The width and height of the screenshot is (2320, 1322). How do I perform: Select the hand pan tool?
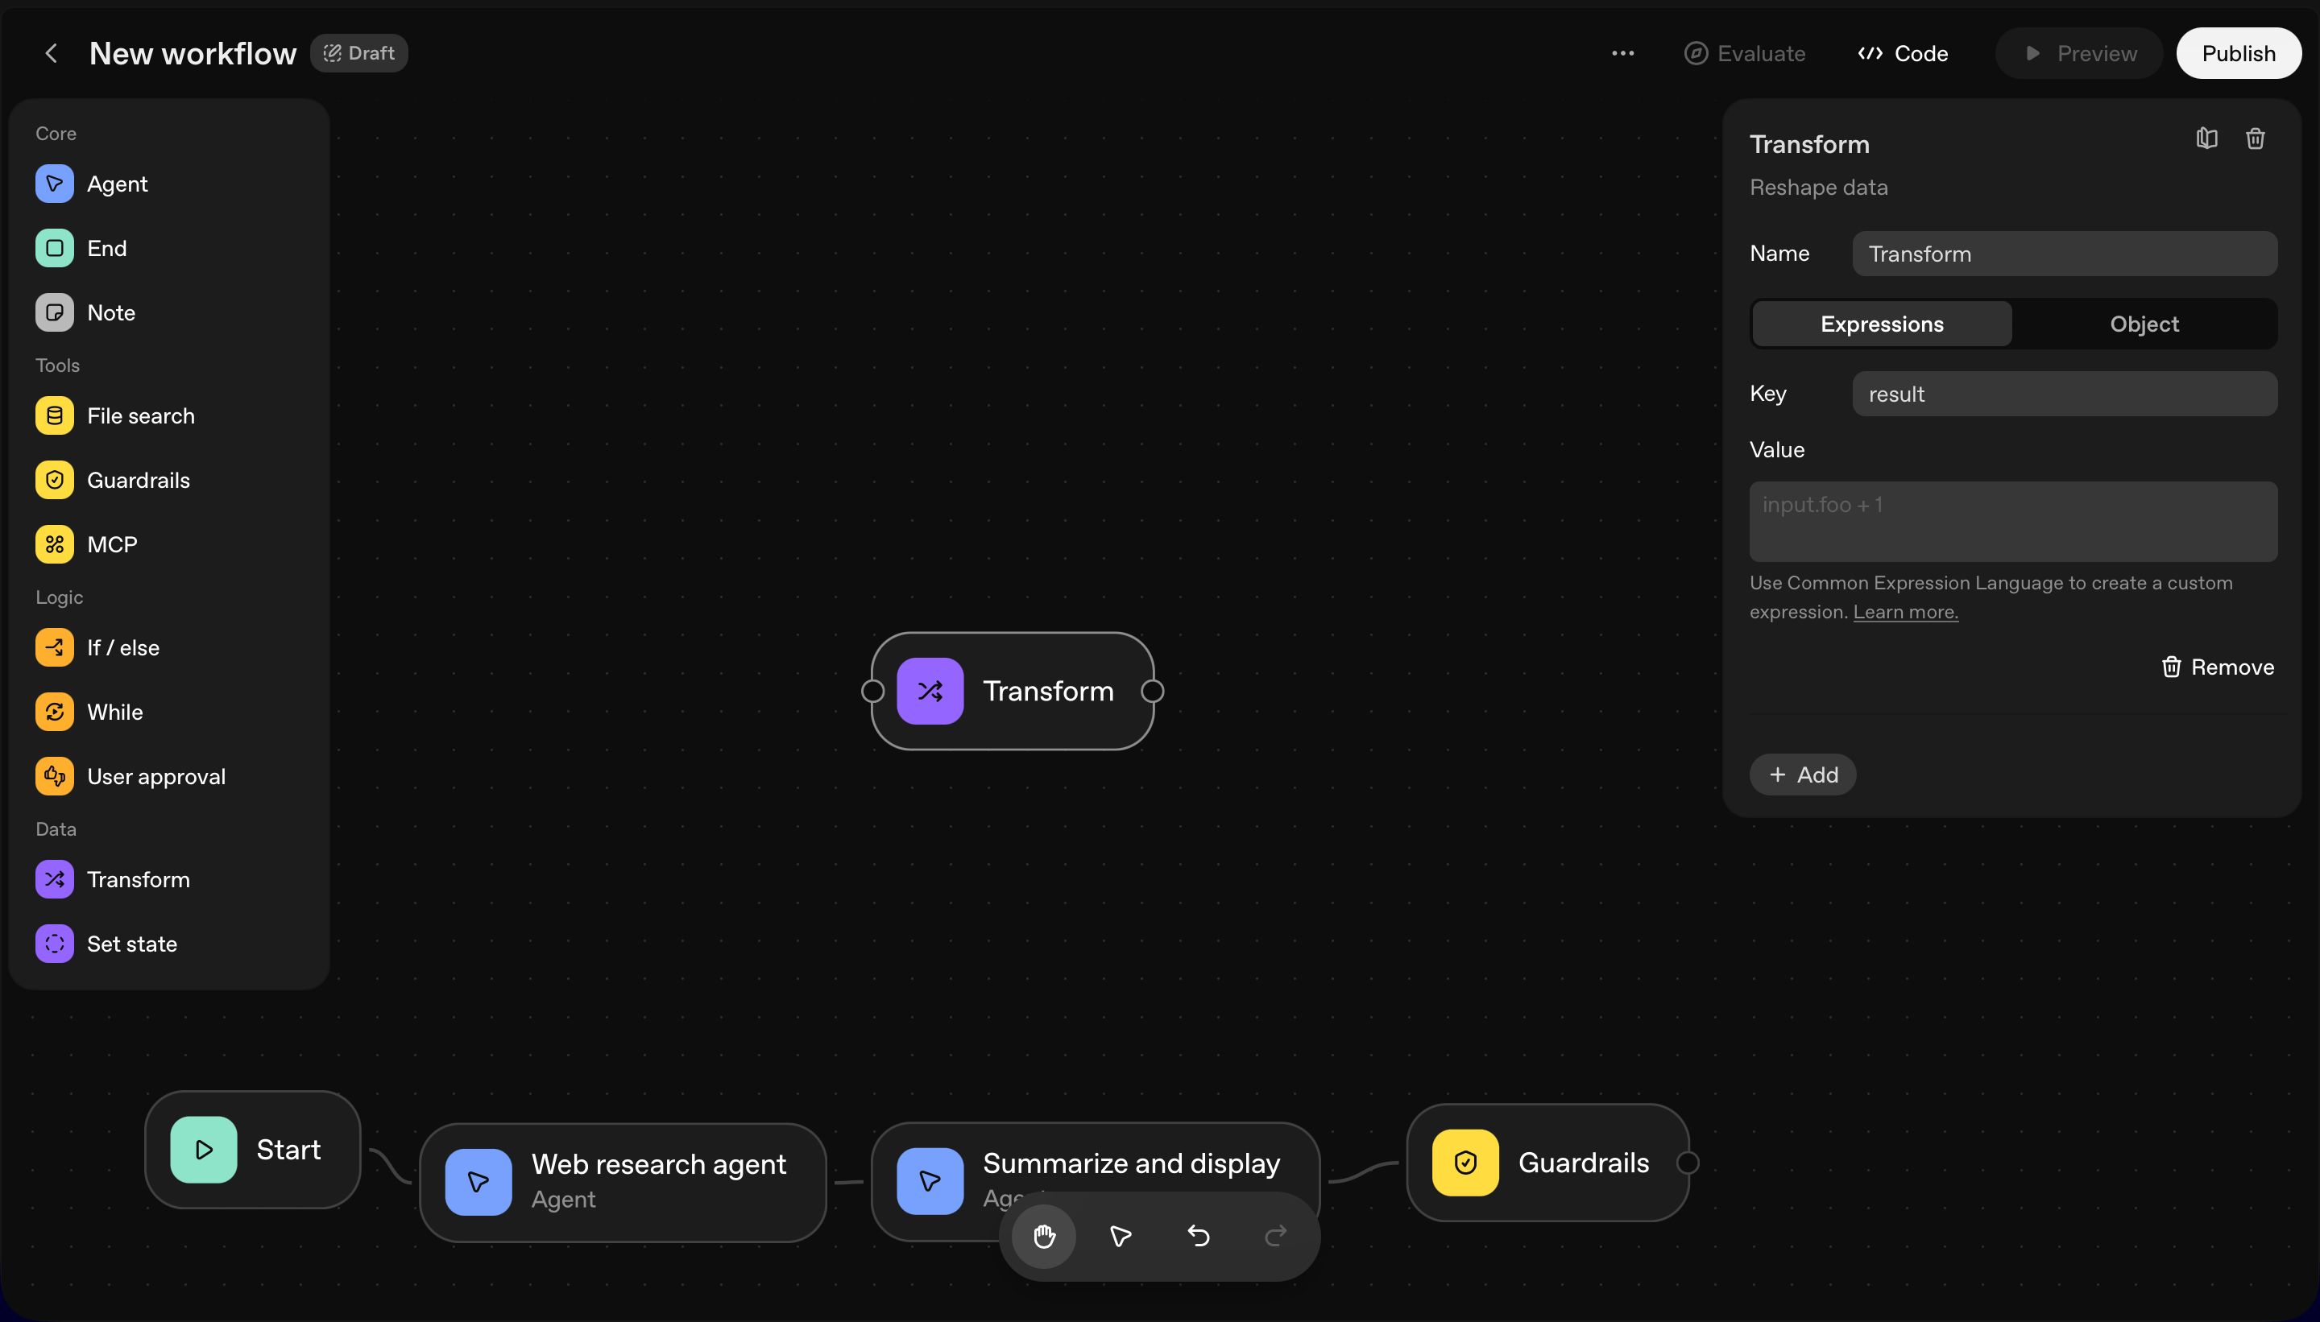1044,1236
